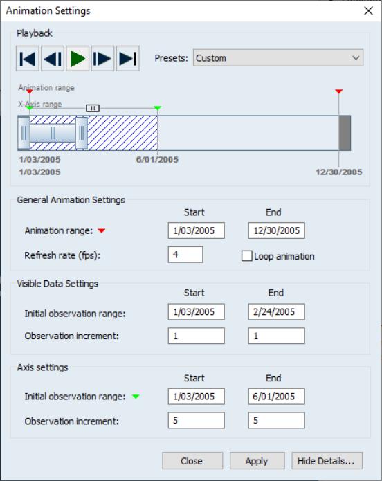The height and width of the screenshot is (481, 382).
Task: Enable the Loop animation checkbox
Action: pos(246,256)
